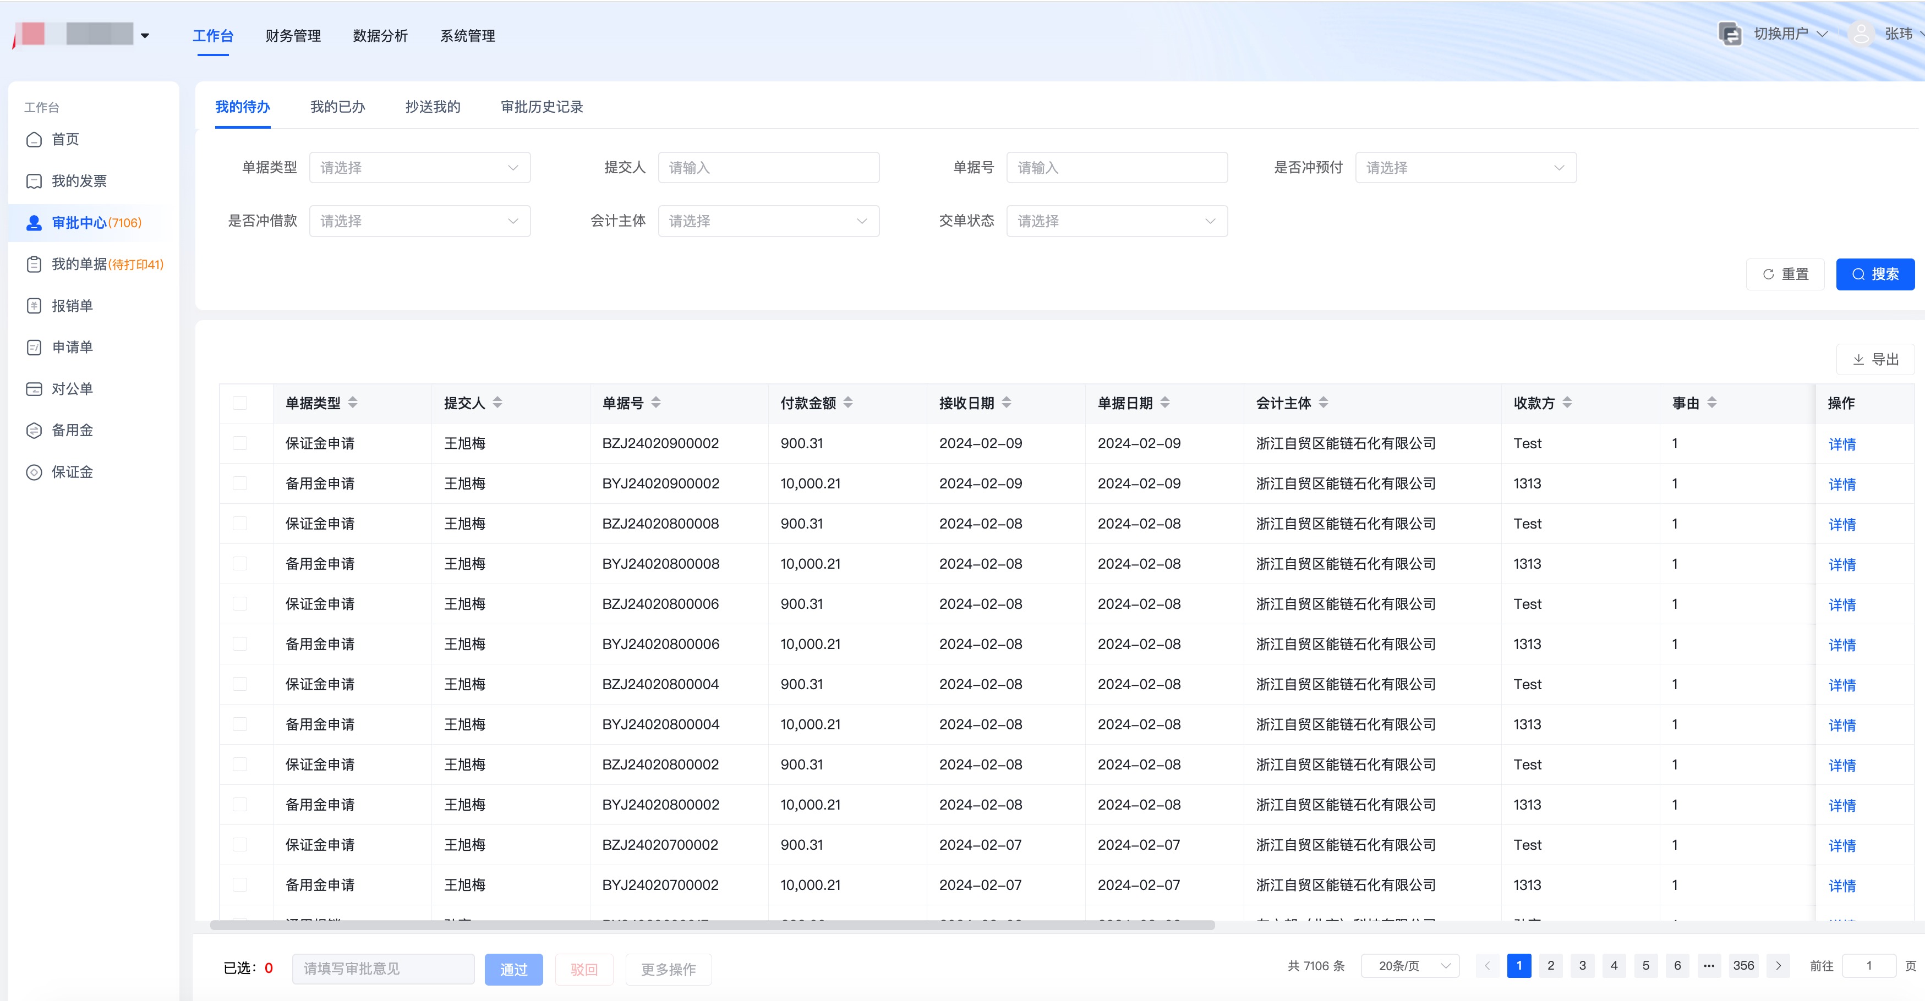Click the 申请单 sidebar icon

click(x=34, y=348)
